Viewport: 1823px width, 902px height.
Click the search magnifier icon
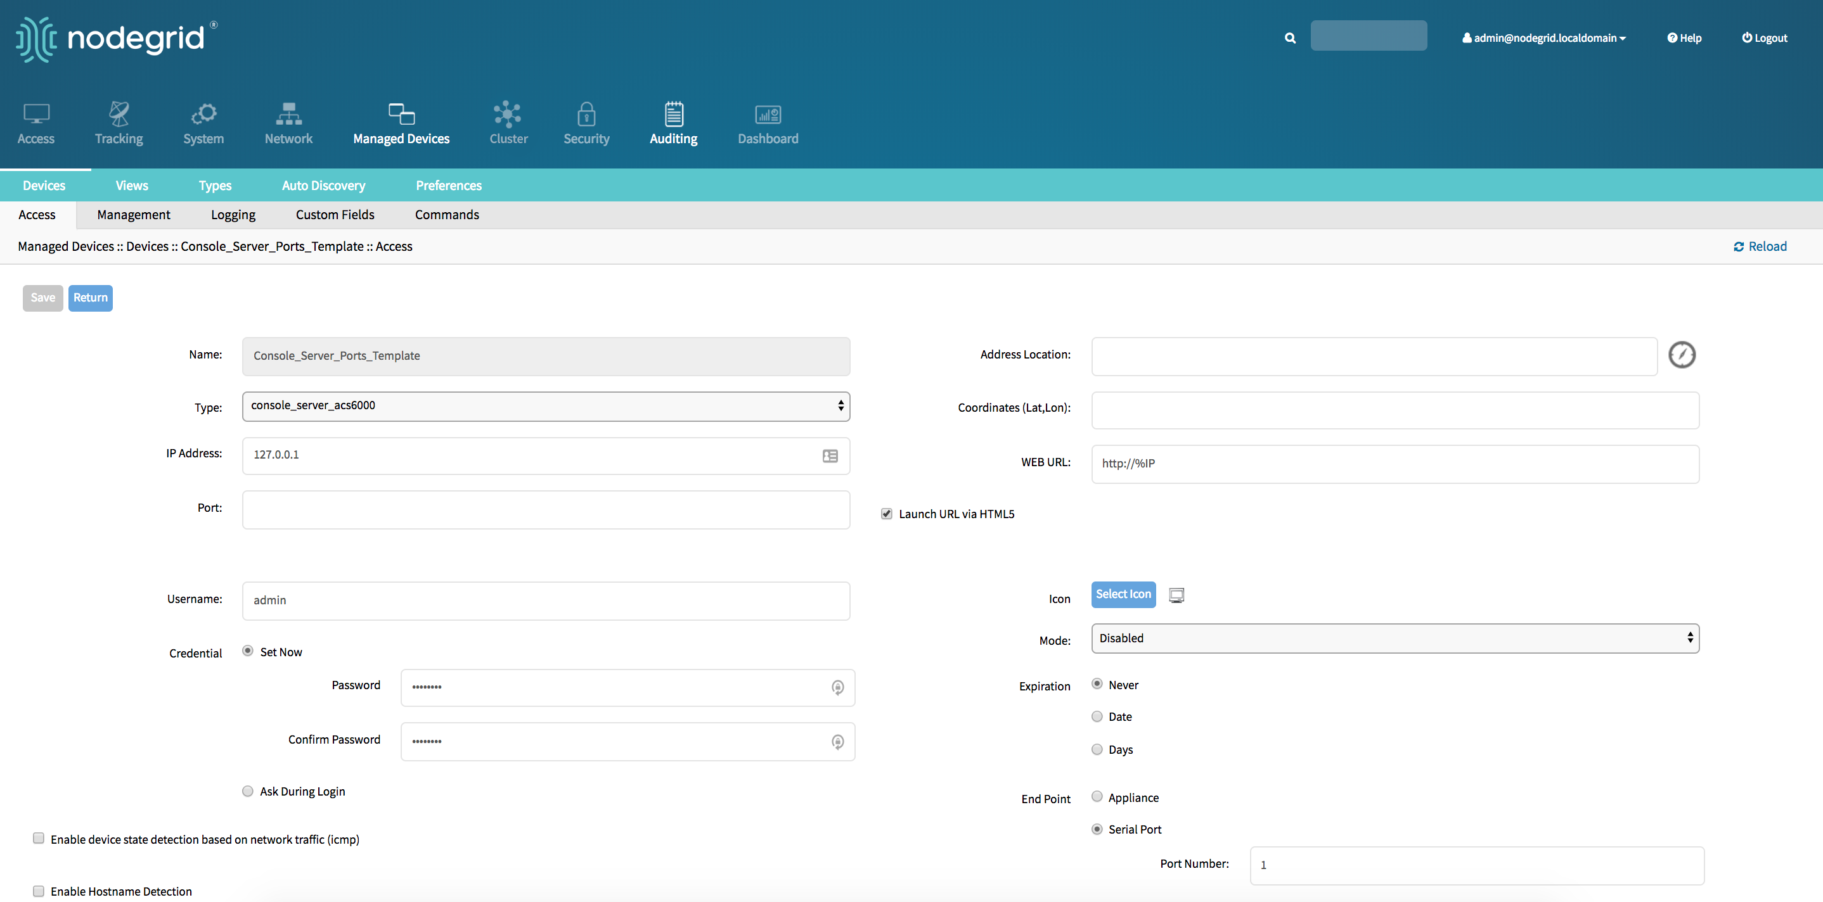point(1290,38)
